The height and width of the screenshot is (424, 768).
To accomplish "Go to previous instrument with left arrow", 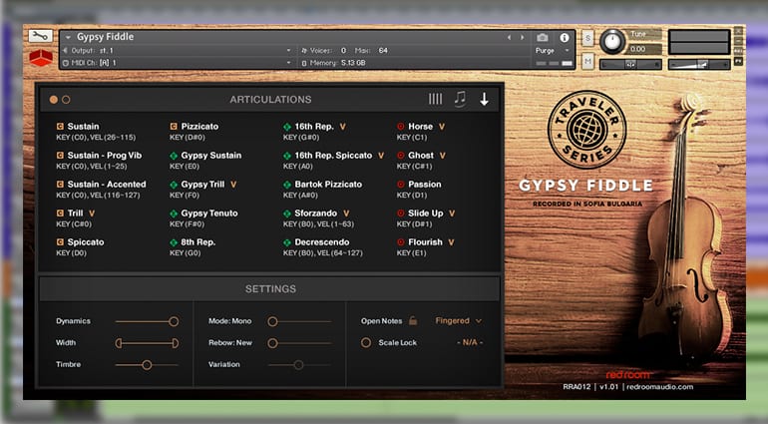I will 509,37.
